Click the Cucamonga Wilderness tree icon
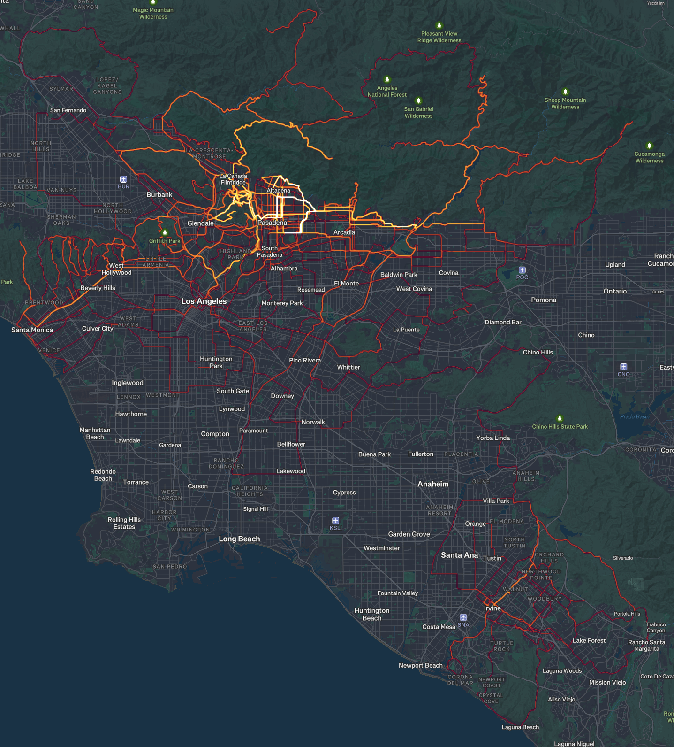The image size is (674, 747). click(x=649, y=146)
